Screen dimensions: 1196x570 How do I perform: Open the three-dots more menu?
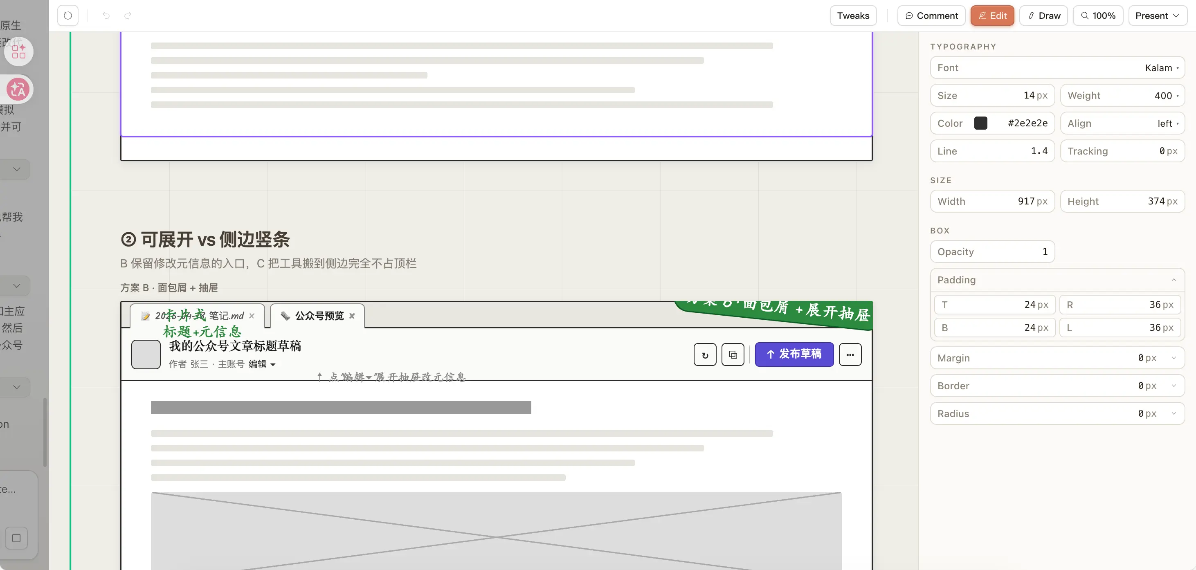pos(850,355)
